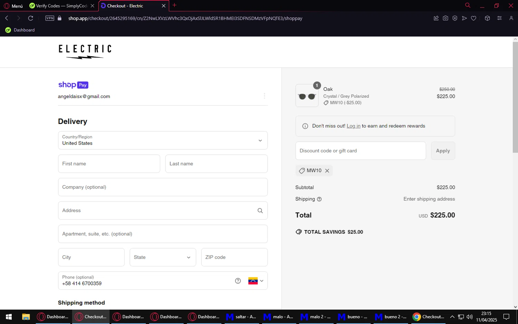Show phone number help question icon

click(x=238, y=281)
